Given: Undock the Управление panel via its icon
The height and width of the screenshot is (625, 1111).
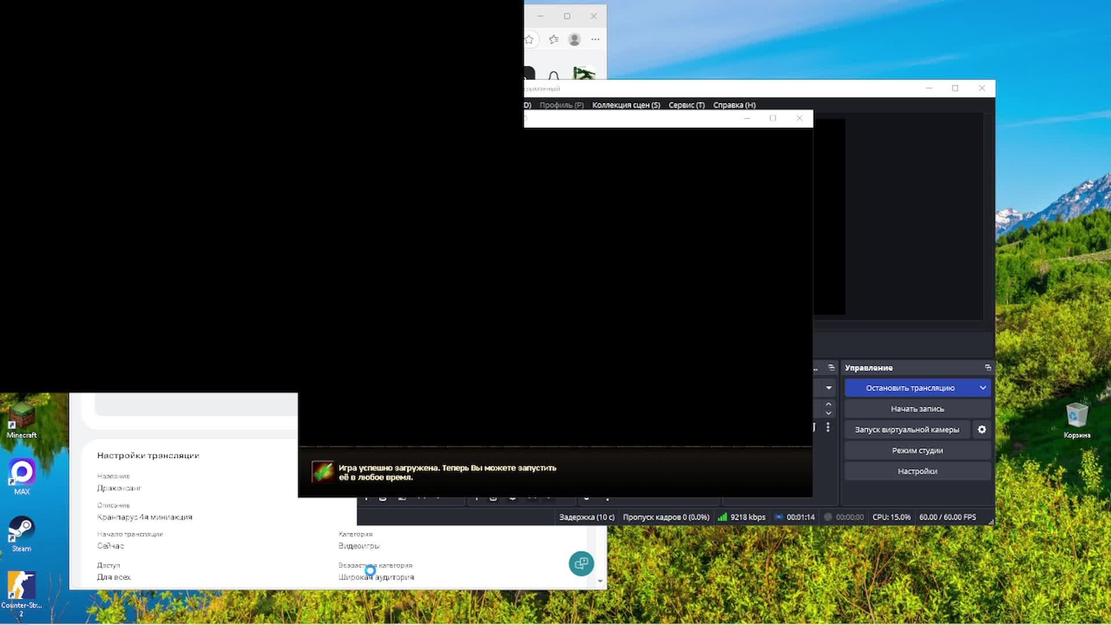Looking at the screenshot, I should (x=988, y=367).
